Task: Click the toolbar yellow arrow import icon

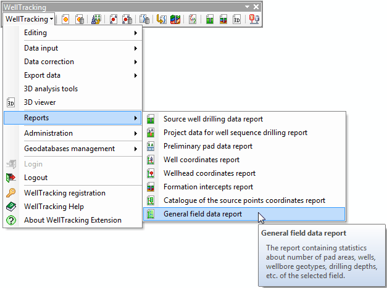Action: tap(162, 19)
